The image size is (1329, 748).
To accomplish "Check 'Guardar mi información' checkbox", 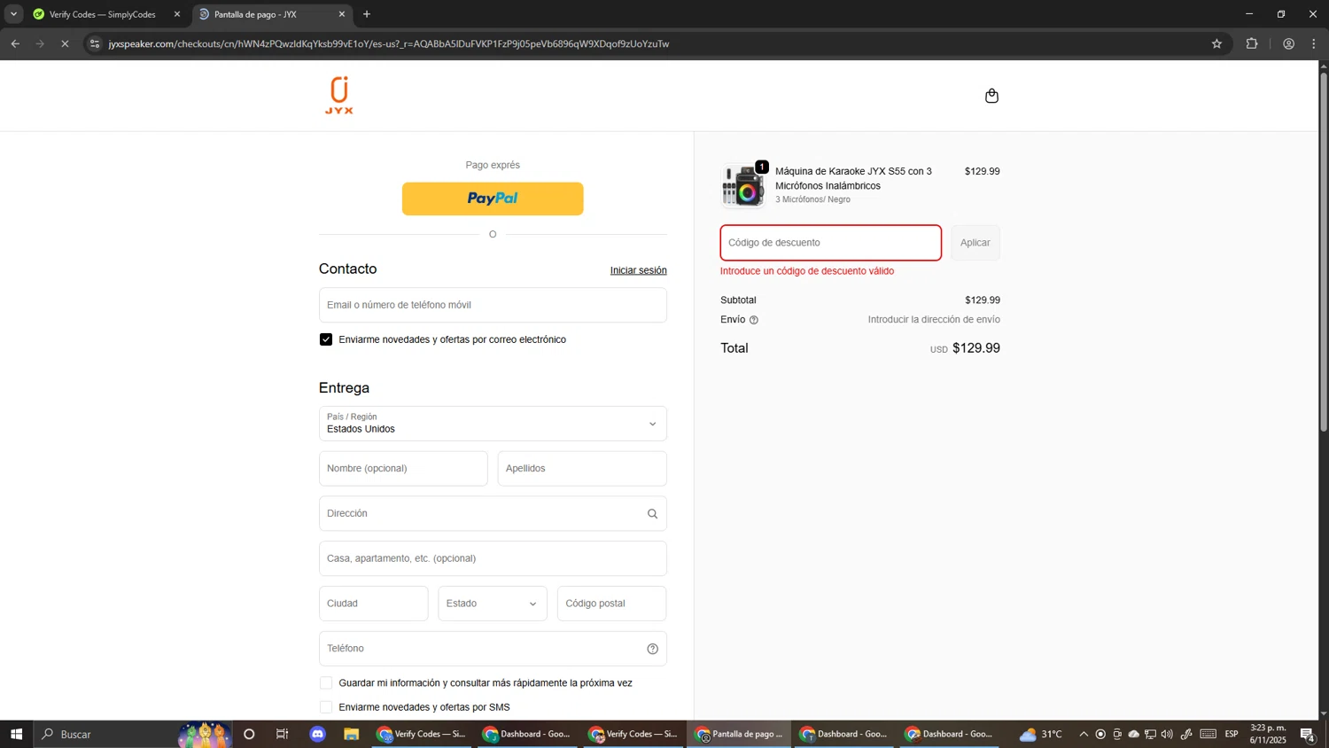I will pos(326,683).
